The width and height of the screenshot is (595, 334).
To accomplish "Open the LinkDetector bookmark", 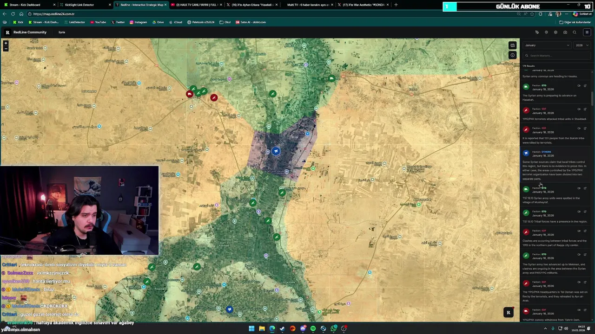I will tap(74, 22).
